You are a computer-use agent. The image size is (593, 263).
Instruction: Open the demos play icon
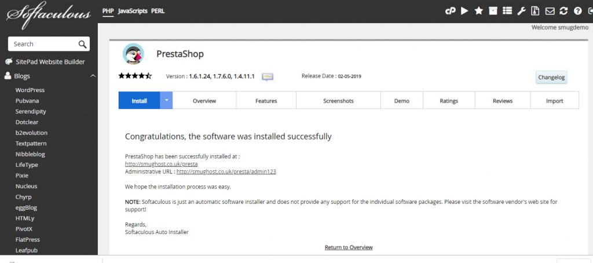tap(464, 11)
